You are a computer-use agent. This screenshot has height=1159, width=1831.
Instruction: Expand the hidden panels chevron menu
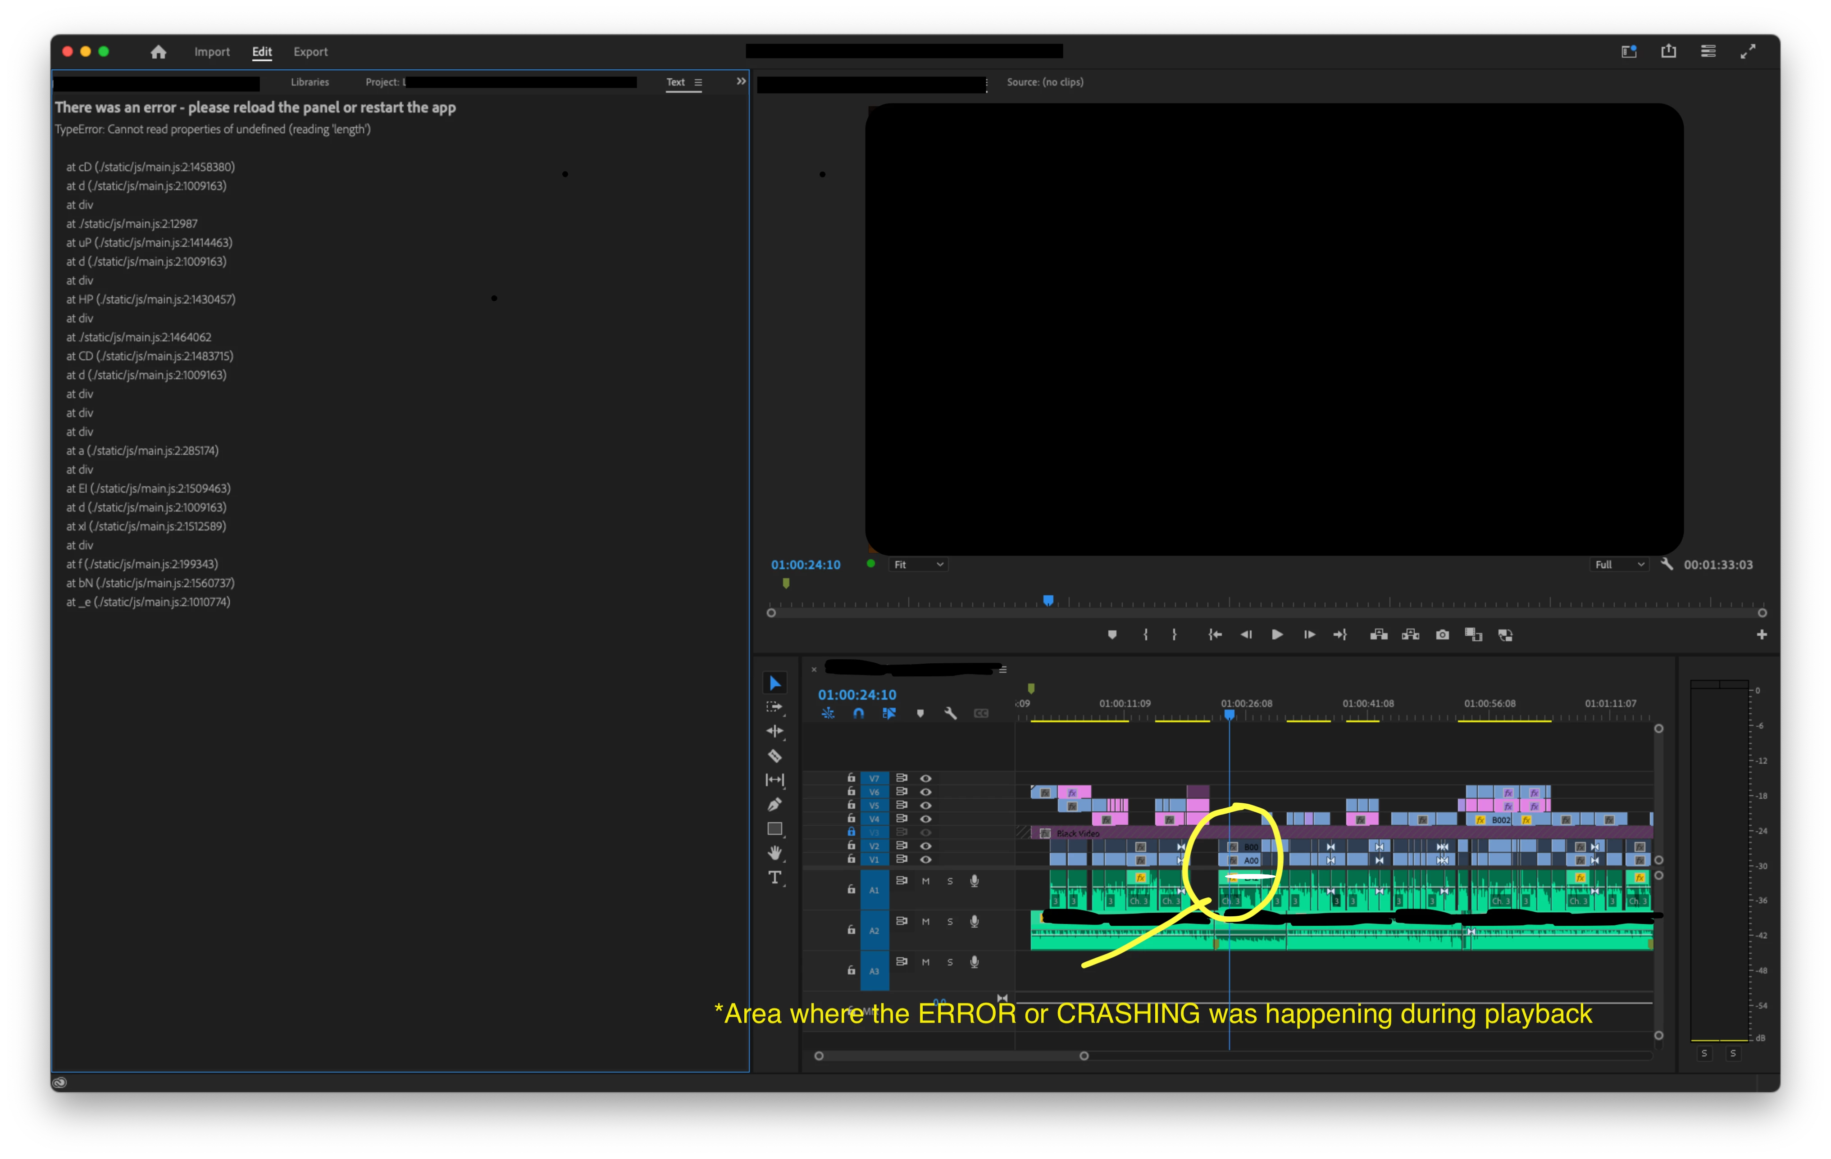pyautogui.click(x=741, y=81)
